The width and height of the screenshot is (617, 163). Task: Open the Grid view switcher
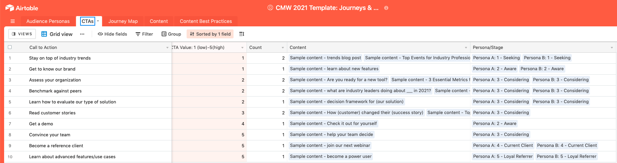point(57,34)
